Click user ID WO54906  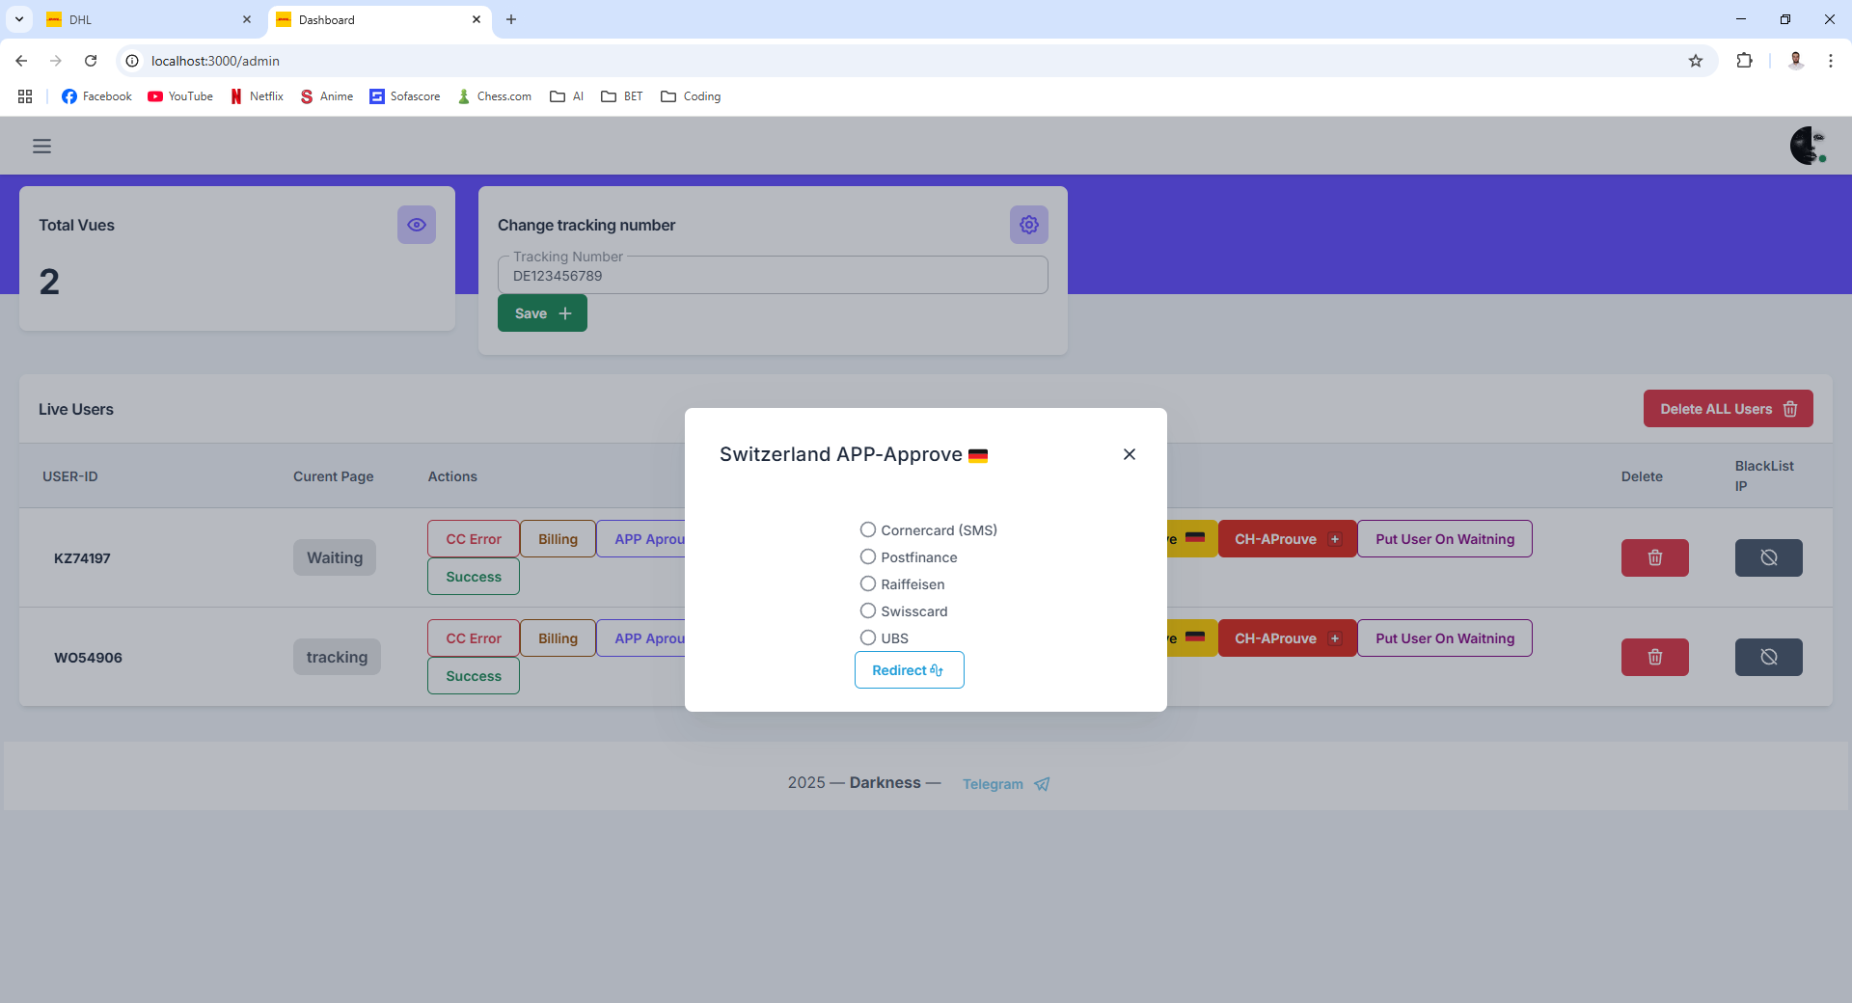click(88, 658)
